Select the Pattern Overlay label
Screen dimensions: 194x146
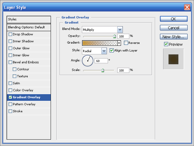tap(24, 104)
